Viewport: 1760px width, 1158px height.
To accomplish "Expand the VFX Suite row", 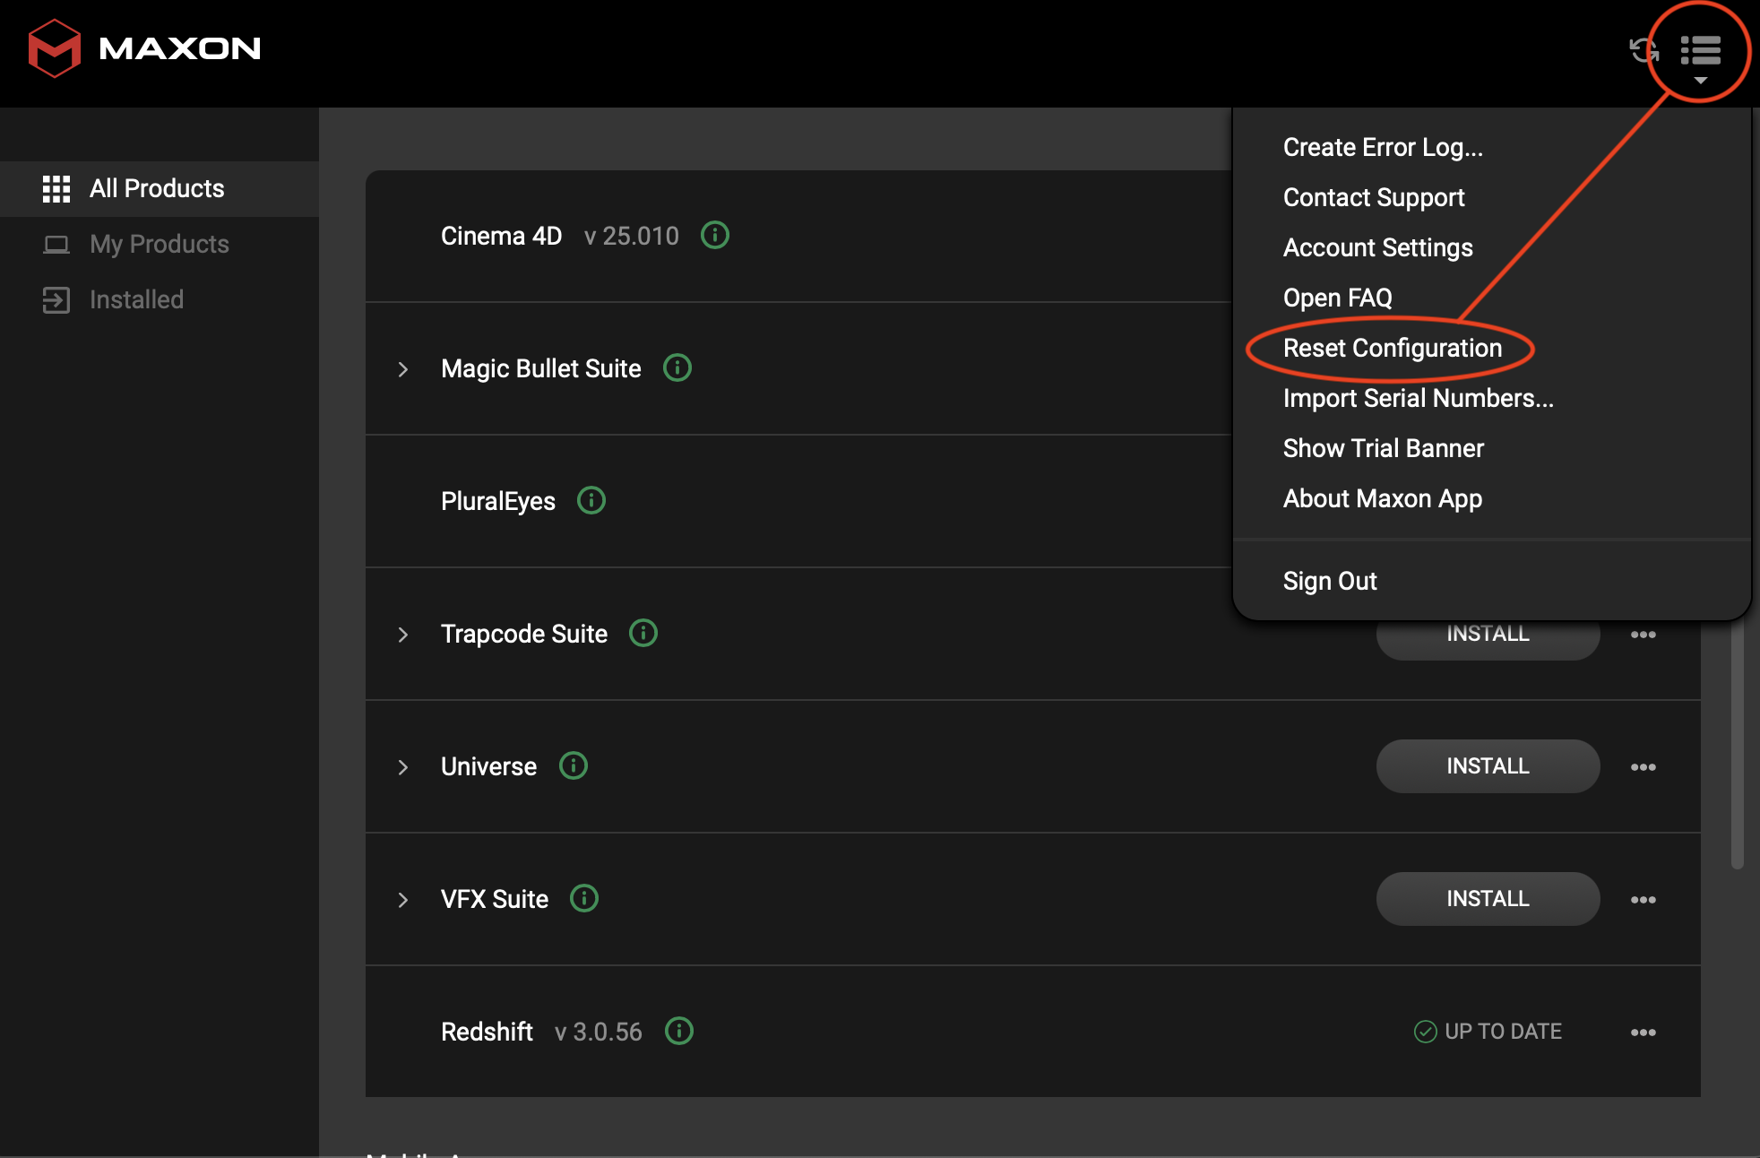I will pos(403,900).
